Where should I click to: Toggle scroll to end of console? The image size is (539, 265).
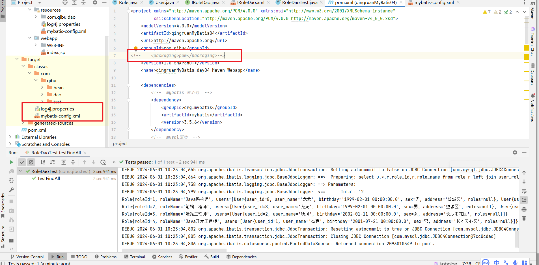click(524, 200)
